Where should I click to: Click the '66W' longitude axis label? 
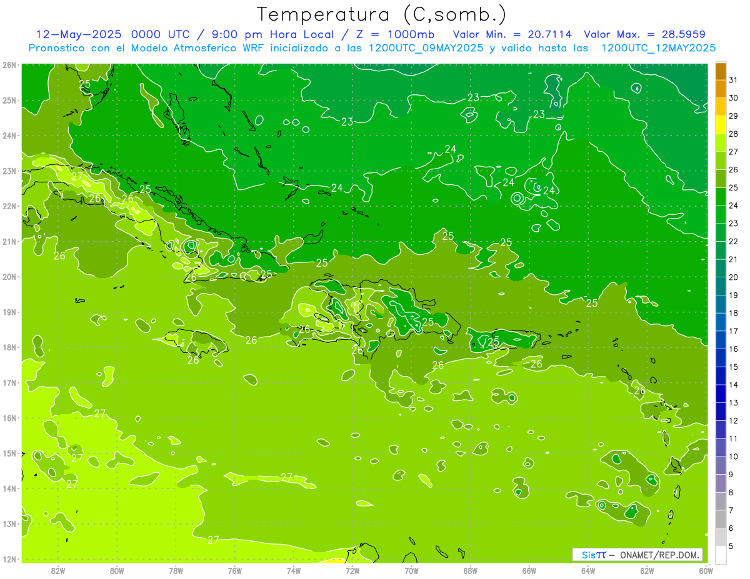529,570
